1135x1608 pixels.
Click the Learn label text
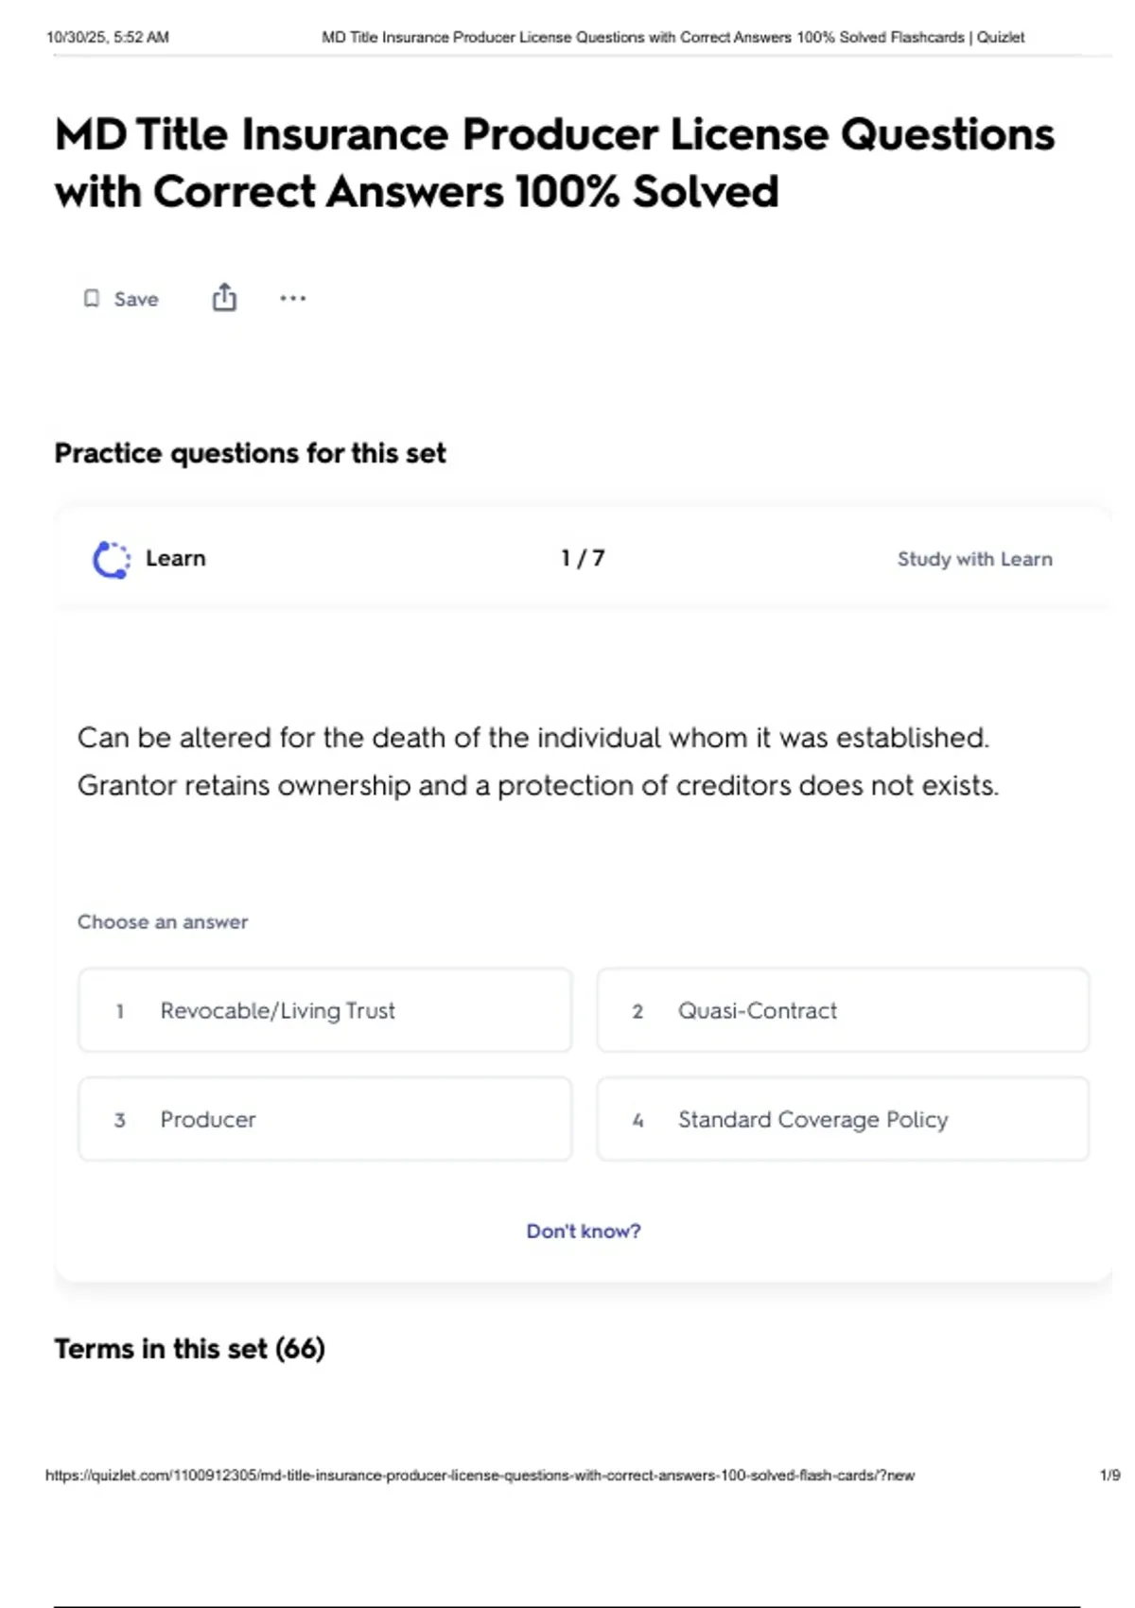[175, 558]
